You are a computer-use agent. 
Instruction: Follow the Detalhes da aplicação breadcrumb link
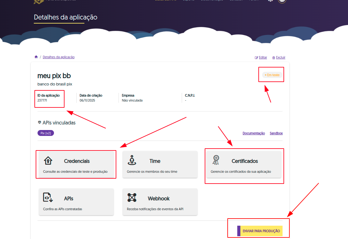59,57
